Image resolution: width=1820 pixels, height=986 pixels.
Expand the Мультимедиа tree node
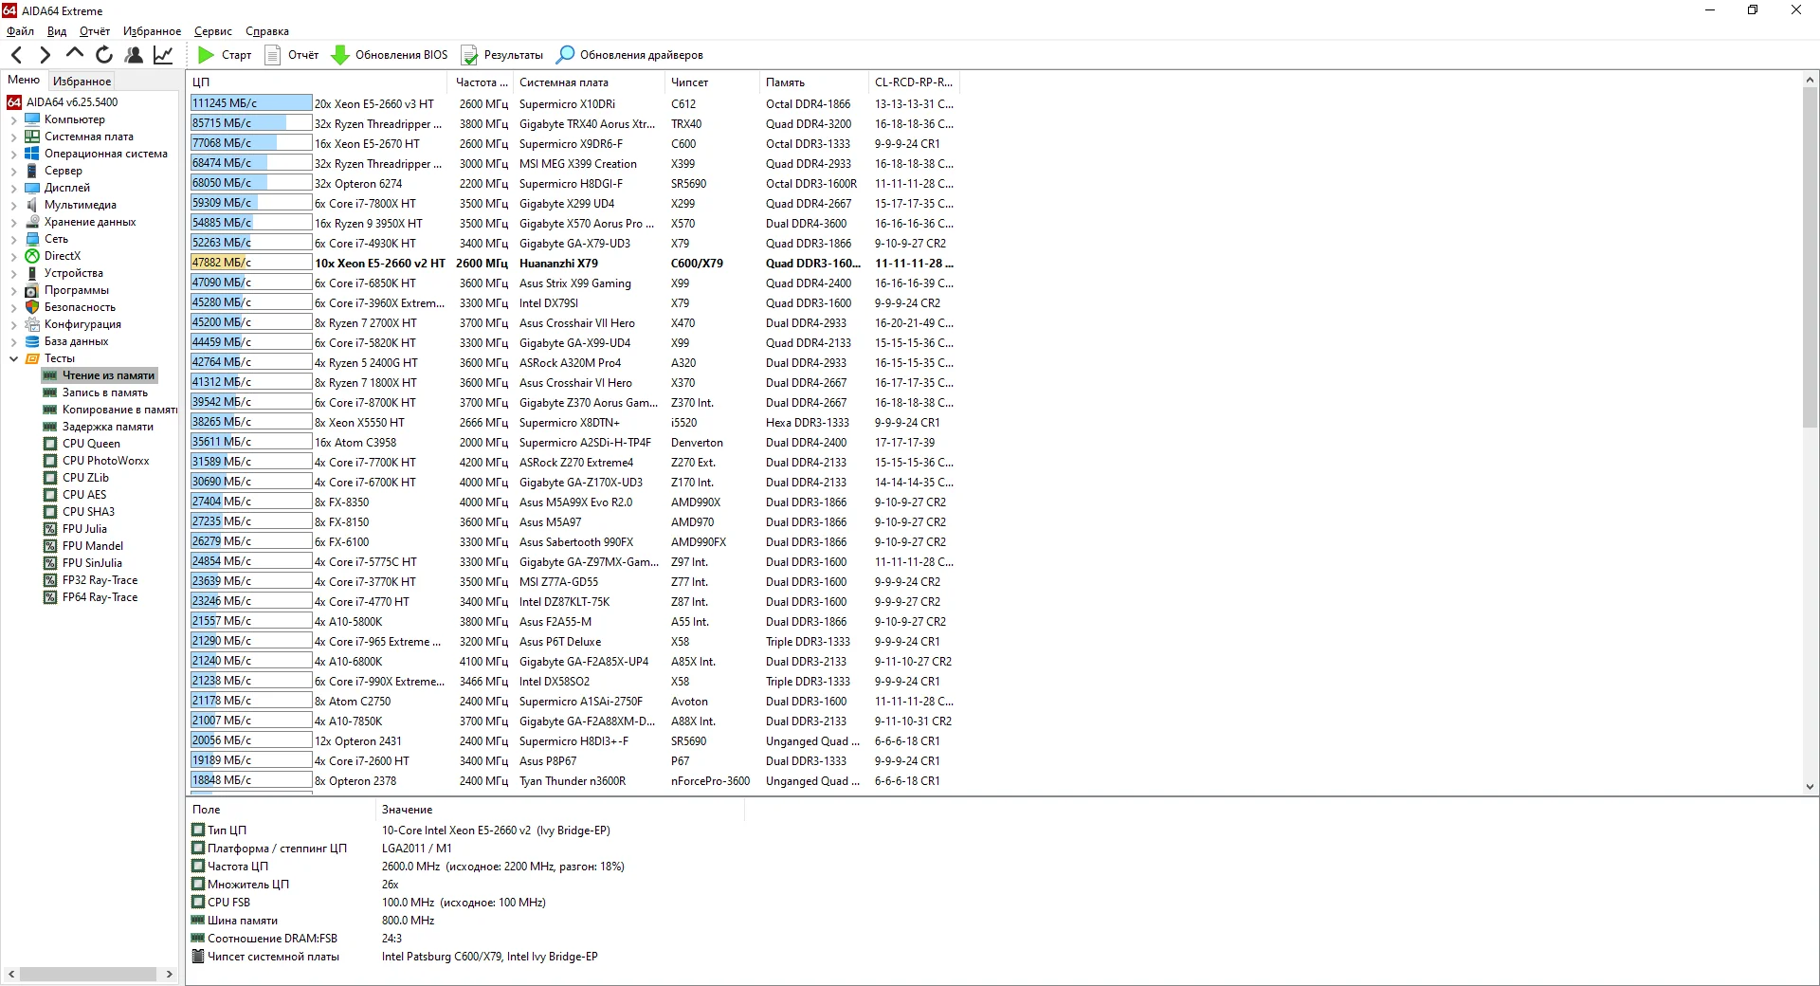click(13, 206)
